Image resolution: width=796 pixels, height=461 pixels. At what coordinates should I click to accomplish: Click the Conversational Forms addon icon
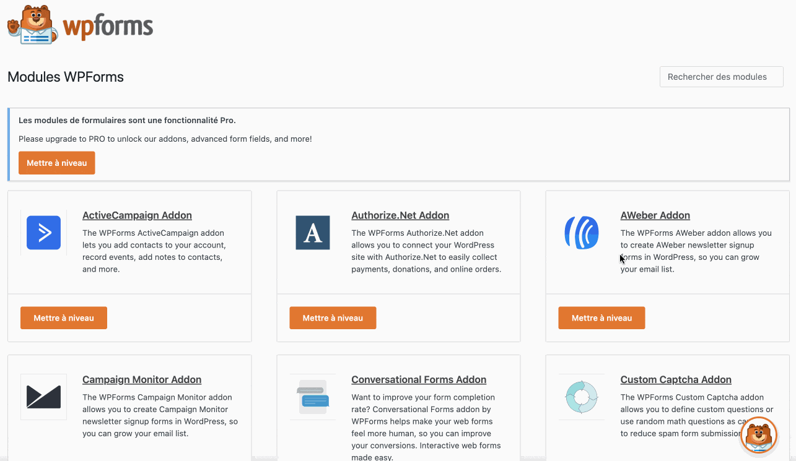[313, 397]
